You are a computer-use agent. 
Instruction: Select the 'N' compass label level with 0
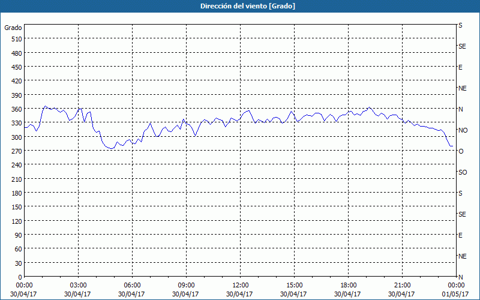point(460,277)
